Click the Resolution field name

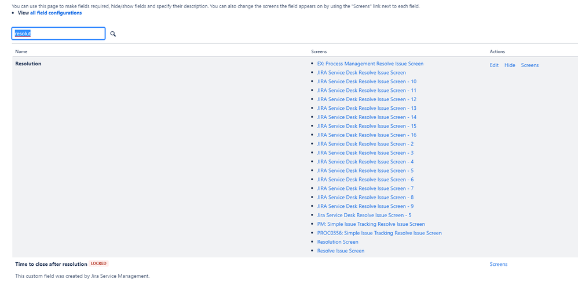click(x=28, y=64)
